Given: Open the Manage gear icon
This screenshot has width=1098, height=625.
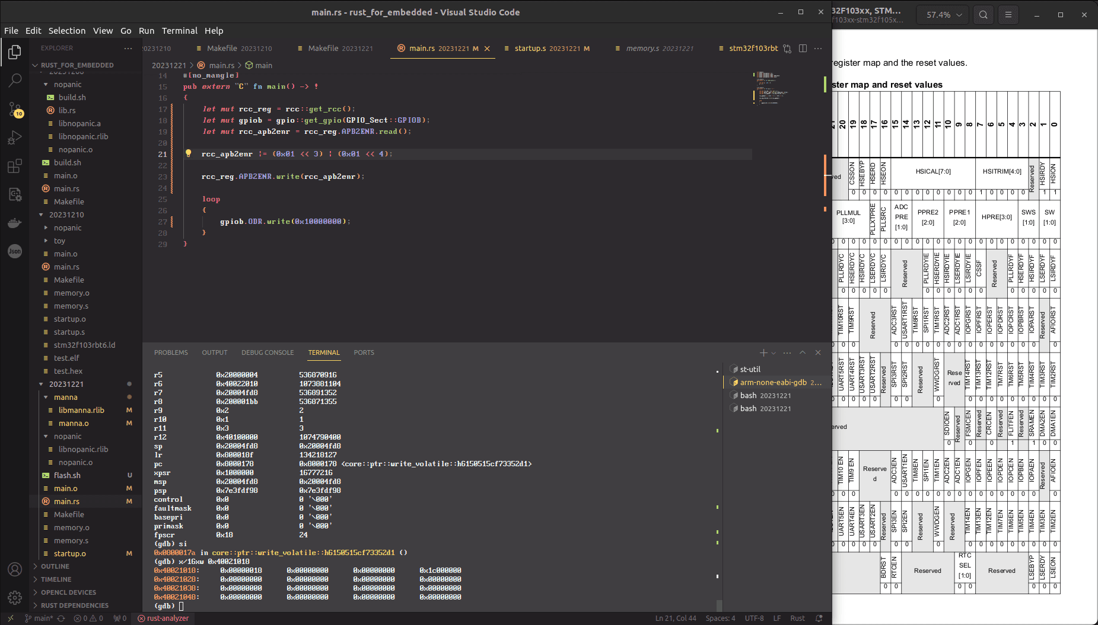Looking at the screenshot, I should click(x=15, y=598).
